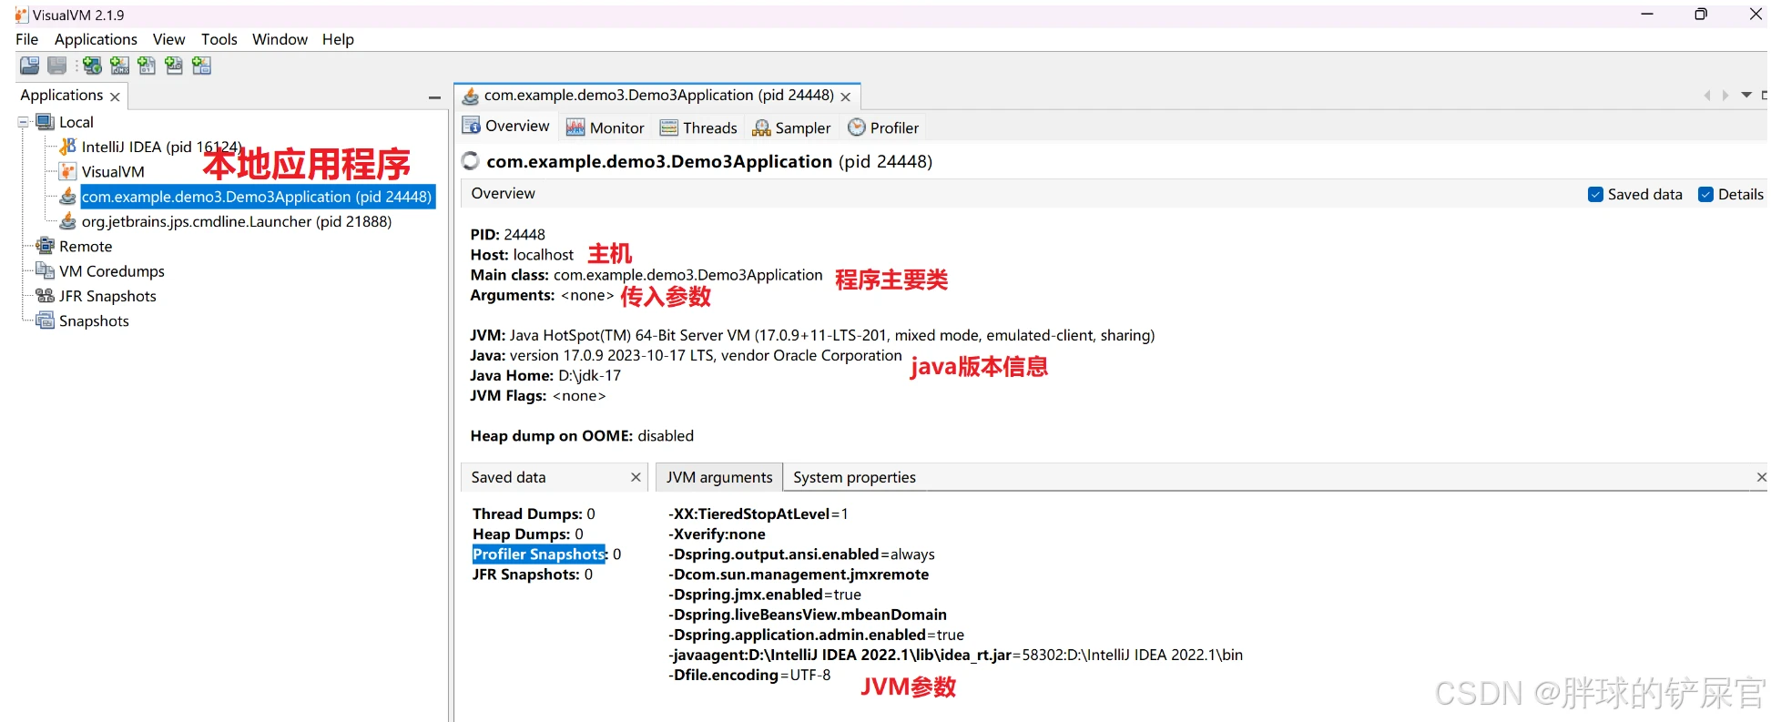Open the Window menu
The height and width of the screenshot is (722, 1771).
click(280, 39)
